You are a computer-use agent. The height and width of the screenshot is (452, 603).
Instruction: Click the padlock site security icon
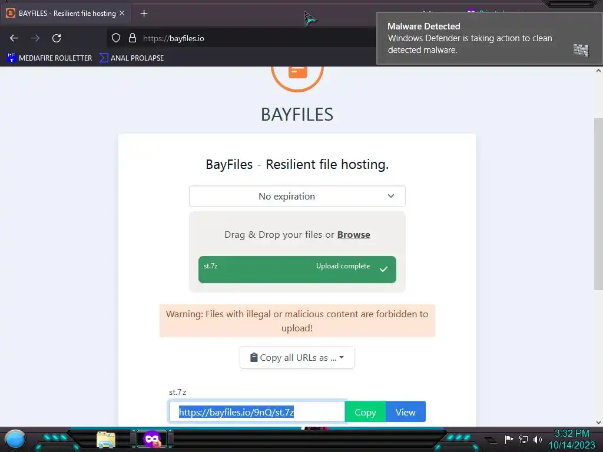(132, 38)
